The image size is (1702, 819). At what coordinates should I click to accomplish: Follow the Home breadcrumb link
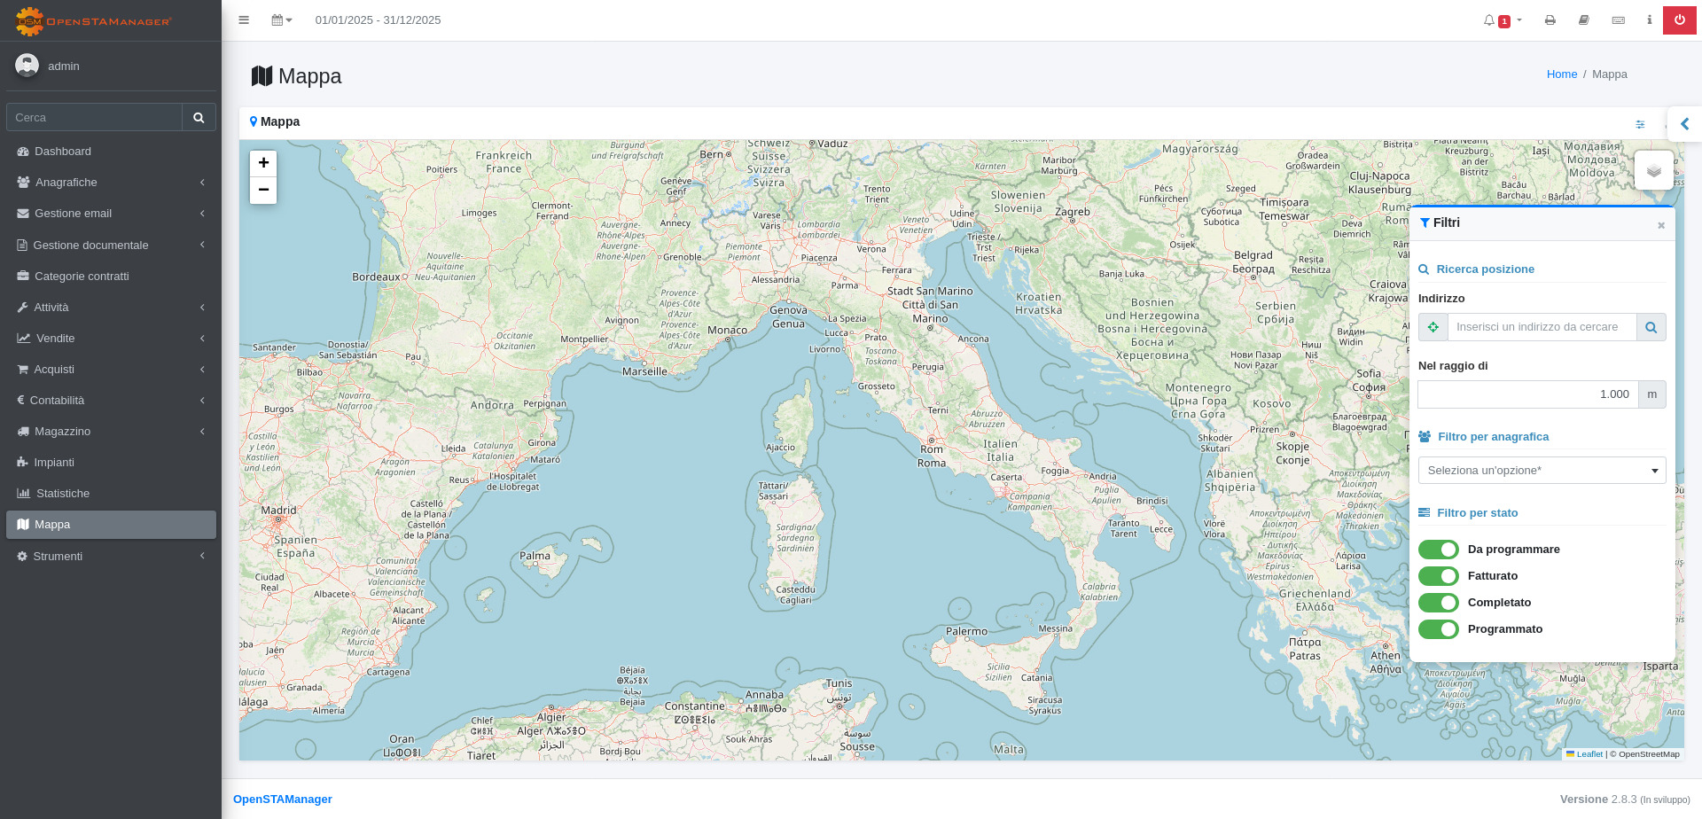1561,74
